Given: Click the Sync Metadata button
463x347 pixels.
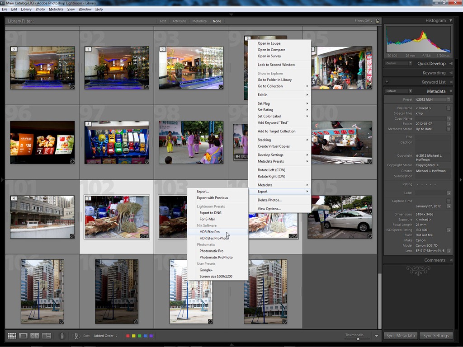Looking at the screenshot, I should coord(401,336).
